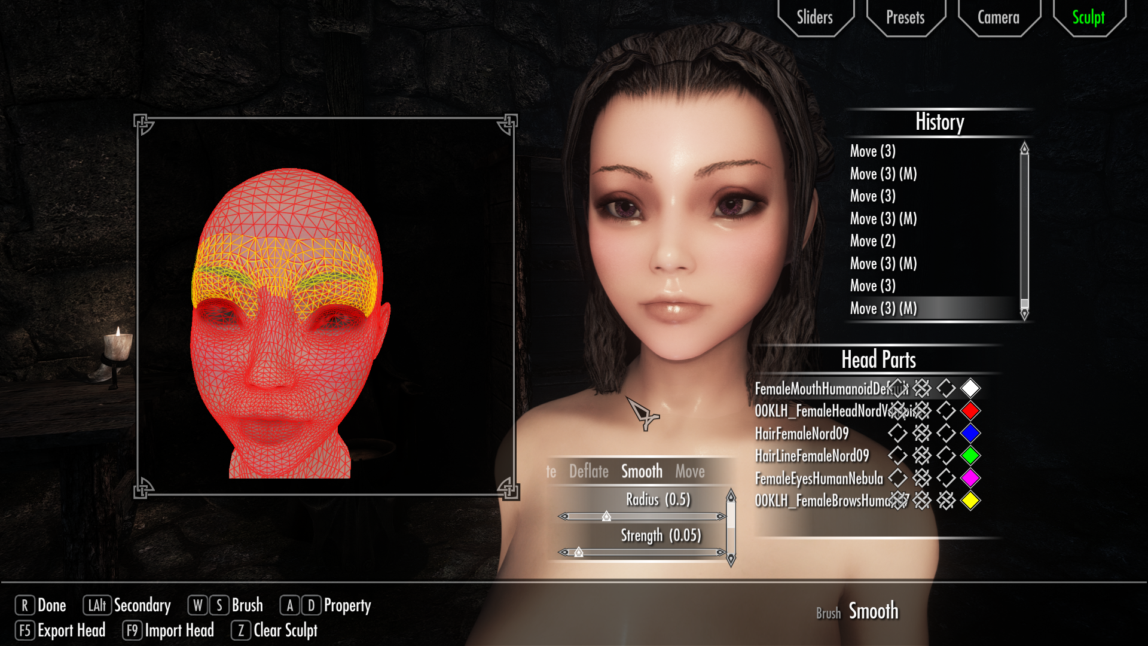Click the red swatch for 00KLH_FemaleHeadNord
Image resolution: width=1148 pixels, height=646 pixels.
(x=970, y=410)
